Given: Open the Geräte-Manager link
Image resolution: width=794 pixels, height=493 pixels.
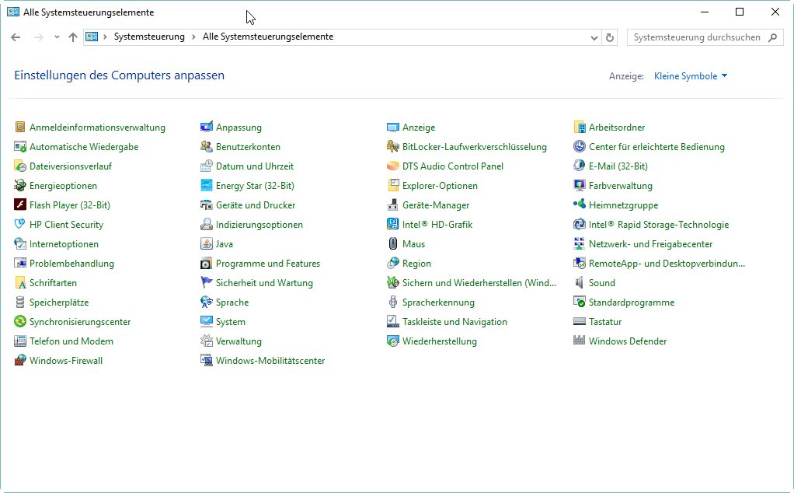Looking at the screenshot, I should tap(436, 205).
